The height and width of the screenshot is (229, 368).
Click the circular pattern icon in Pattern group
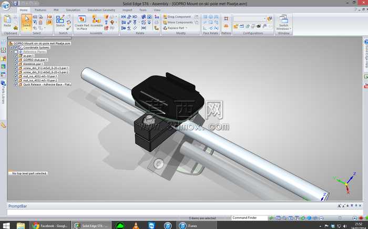[226, 26]
